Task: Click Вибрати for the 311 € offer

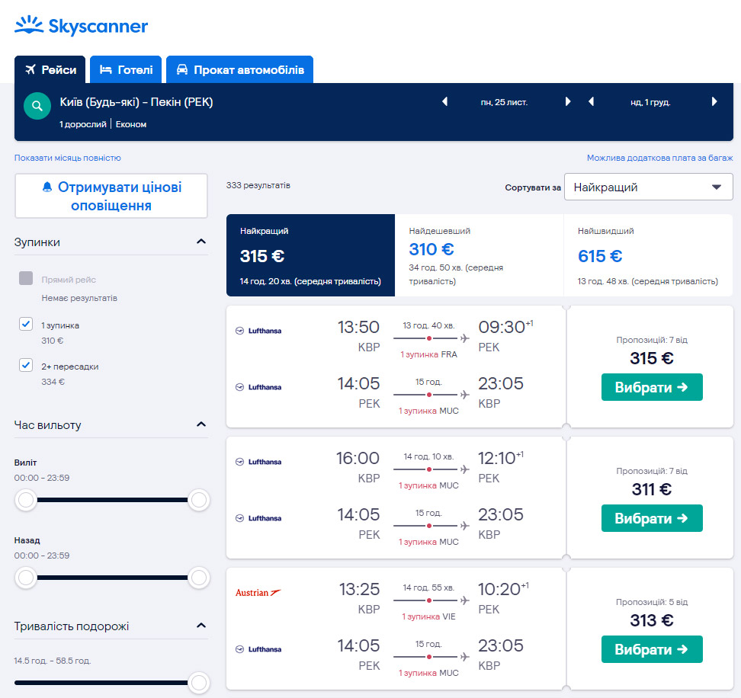Action: tap(652, 518)
